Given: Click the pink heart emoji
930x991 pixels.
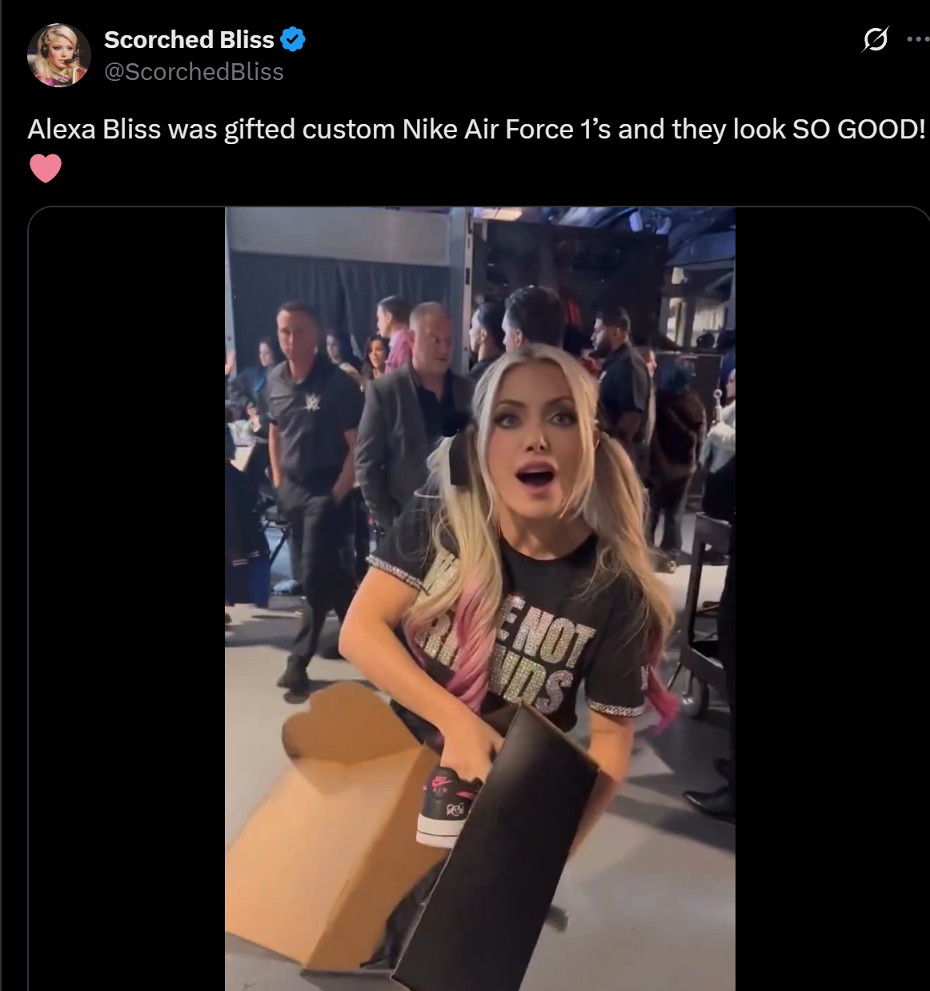Looking at the screenshot, I should pos(46,168).
